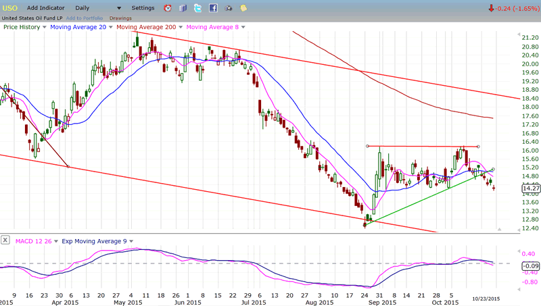Share chart via Twitter icon

coord(197,8)
